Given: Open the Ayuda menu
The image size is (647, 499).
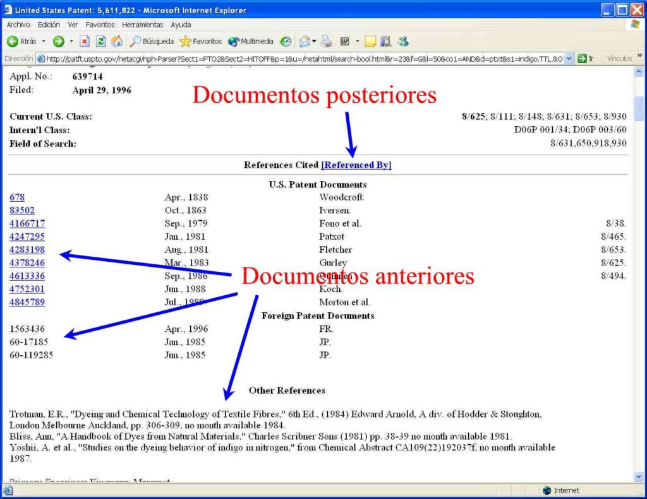Looking at the screenshot, I should point(181,25).
